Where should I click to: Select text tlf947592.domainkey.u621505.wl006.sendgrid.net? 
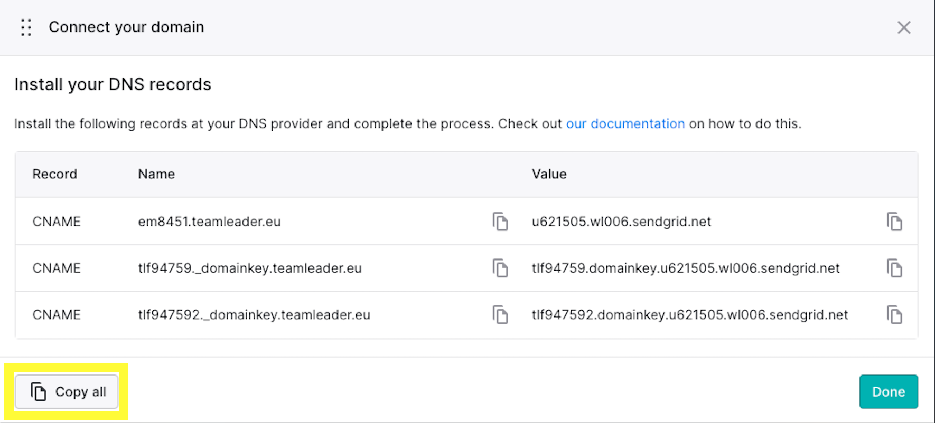pos(690,315)
